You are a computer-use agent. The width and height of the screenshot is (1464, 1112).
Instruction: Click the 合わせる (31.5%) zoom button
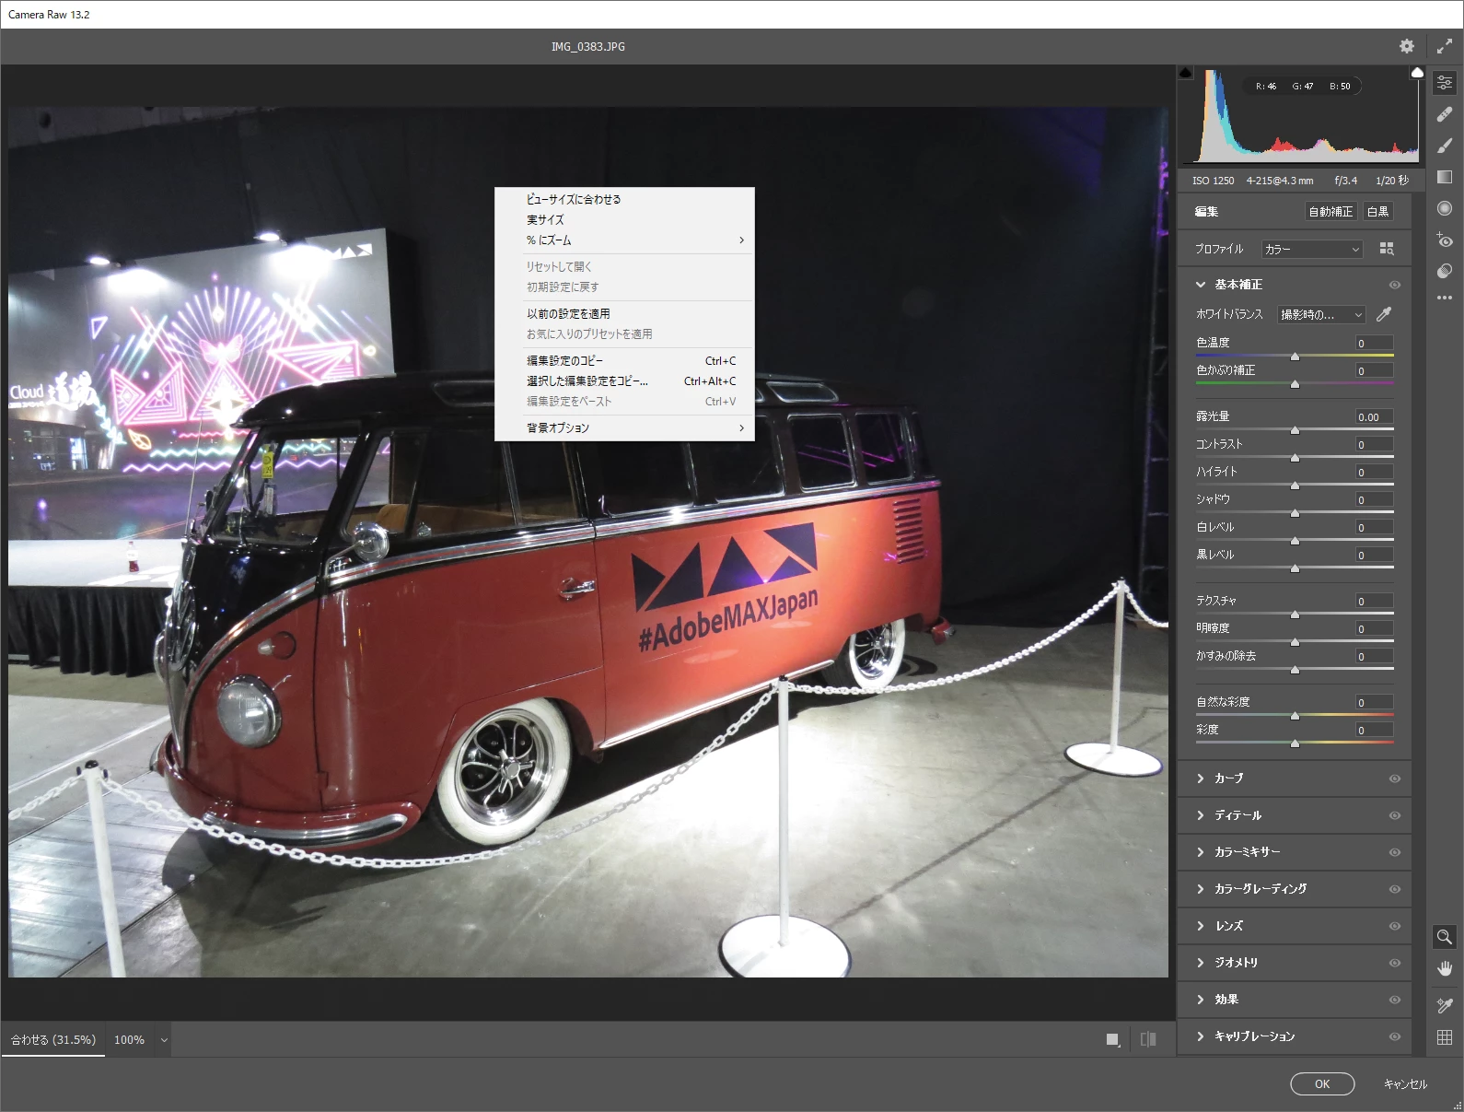click(53, 1039)
